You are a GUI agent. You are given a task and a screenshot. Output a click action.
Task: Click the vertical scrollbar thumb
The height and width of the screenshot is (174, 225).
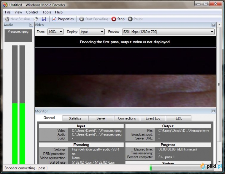pos(219,84)
